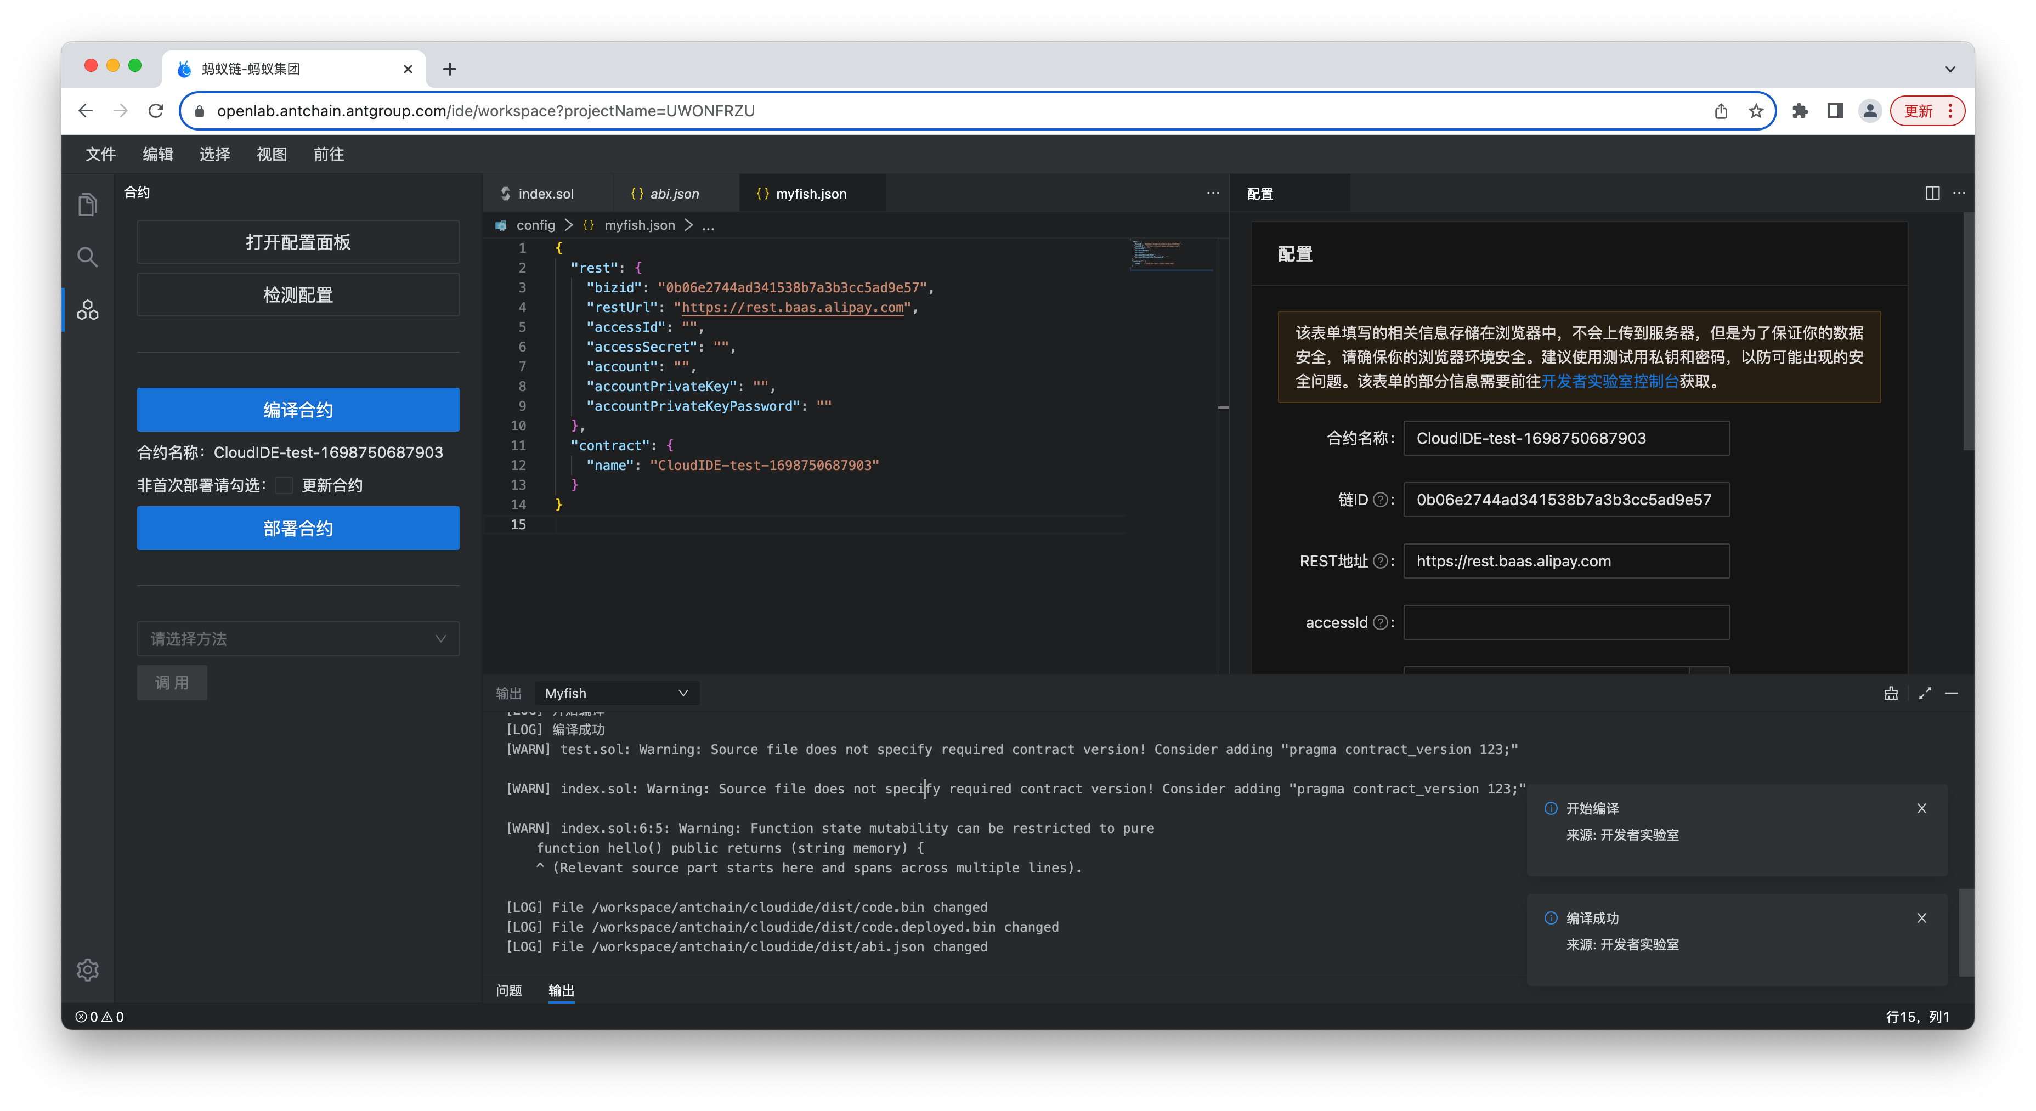This screenshot has height=1111, width=2036.
Task: Click the 部署合约 deploy button
Action: point(298,528)
